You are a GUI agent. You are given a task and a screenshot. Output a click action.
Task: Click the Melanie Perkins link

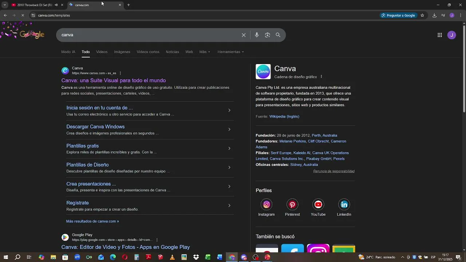[x=292, y=141]
